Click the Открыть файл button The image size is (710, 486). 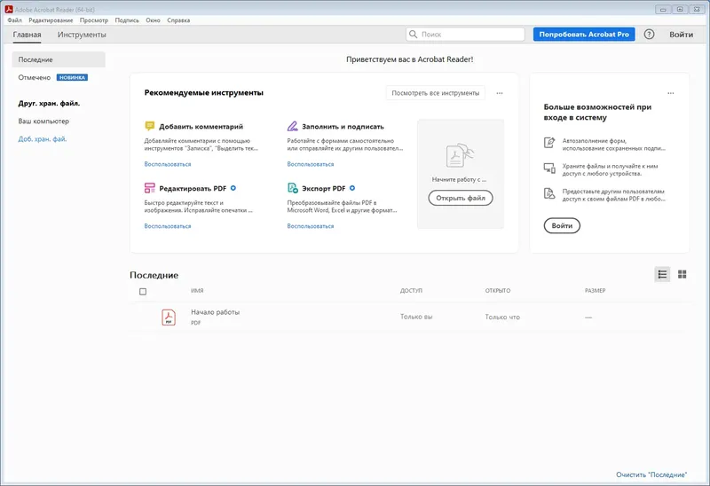coord(460,198)
